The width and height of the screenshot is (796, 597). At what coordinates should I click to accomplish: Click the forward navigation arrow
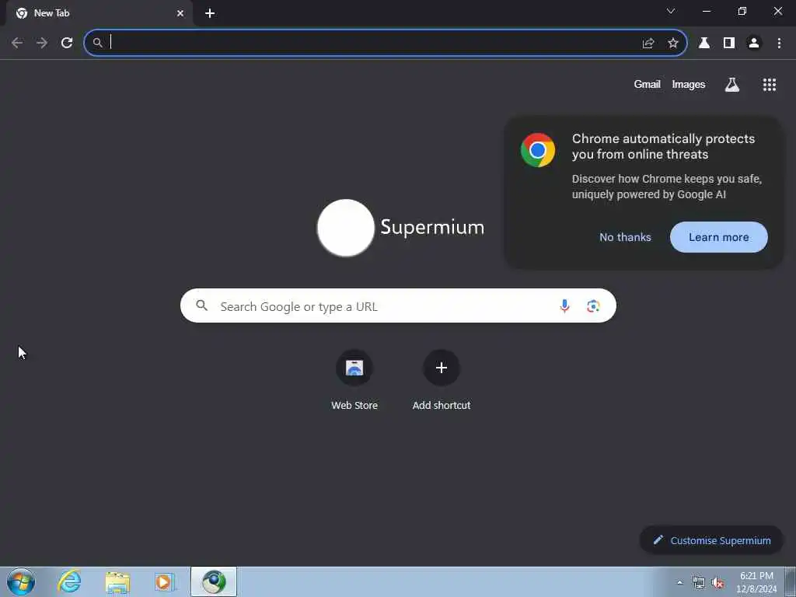pos(42,44)
